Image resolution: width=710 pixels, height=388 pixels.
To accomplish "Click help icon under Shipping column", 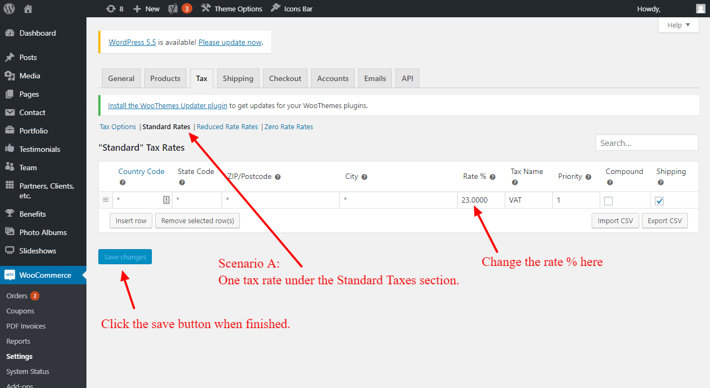I will click(661, 183).
